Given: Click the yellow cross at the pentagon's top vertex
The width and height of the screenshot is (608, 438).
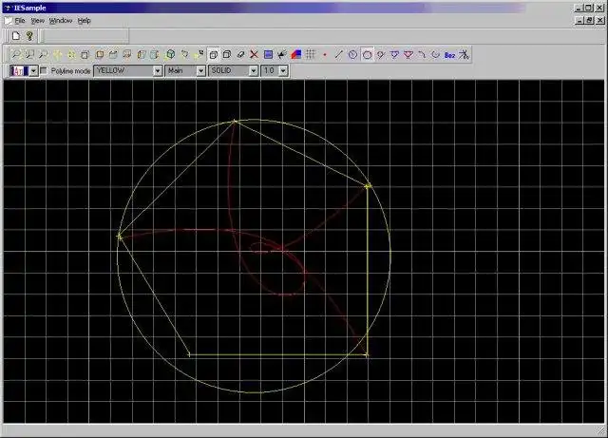Looking at the screenshot, I should [235, 122].
